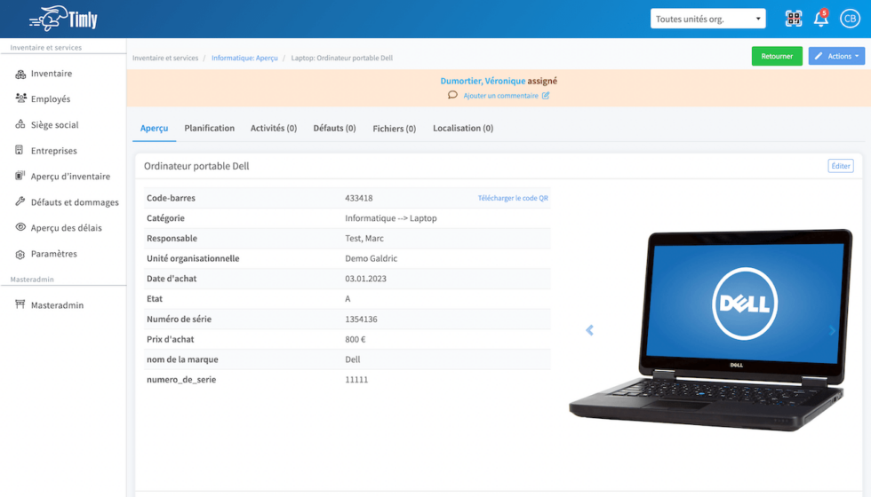Image resolution: width=871 pixels, height=497 pixels.
Task: Open the CB user profile avatar
Action: click(850, 19)
